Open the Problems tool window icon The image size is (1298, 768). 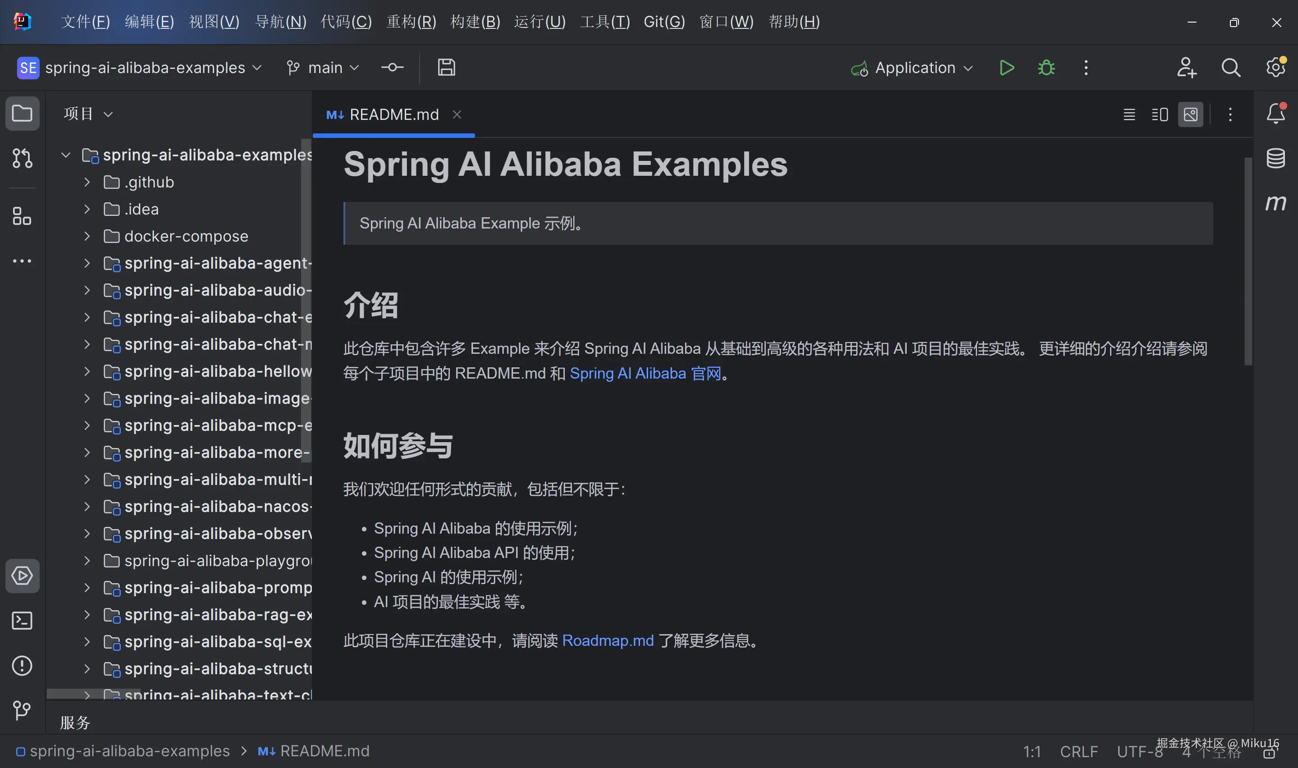point(22,666)
